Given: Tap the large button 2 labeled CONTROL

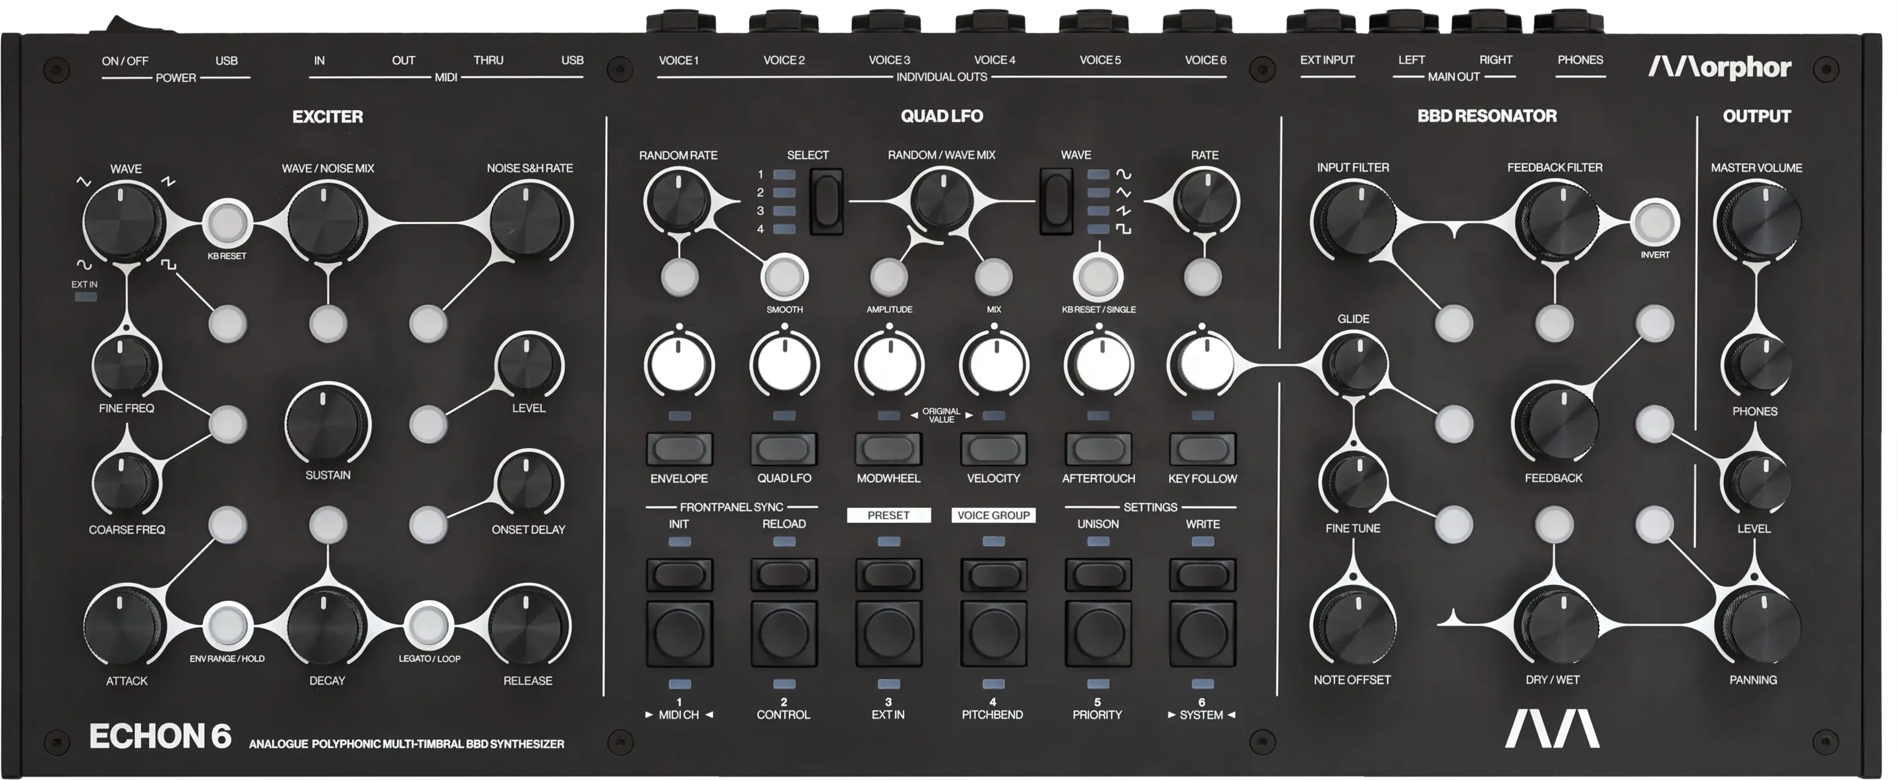Looking at the screenshot, I should pos(784,634).
